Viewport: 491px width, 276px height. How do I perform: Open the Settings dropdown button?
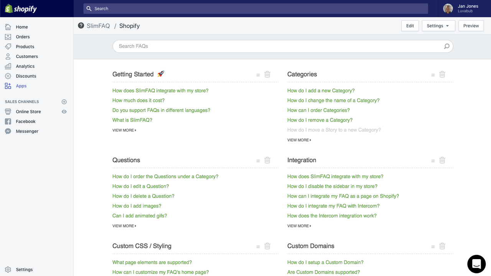point(438,26)
